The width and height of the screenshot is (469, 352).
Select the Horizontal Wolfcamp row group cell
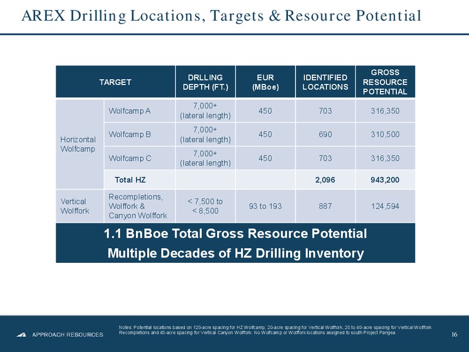[x=80, y=144]
